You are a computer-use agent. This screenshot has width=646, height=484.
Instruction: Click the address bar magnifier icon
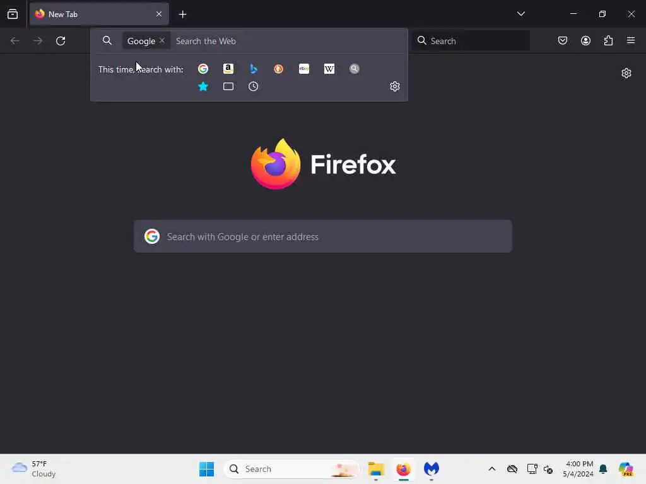107,41
